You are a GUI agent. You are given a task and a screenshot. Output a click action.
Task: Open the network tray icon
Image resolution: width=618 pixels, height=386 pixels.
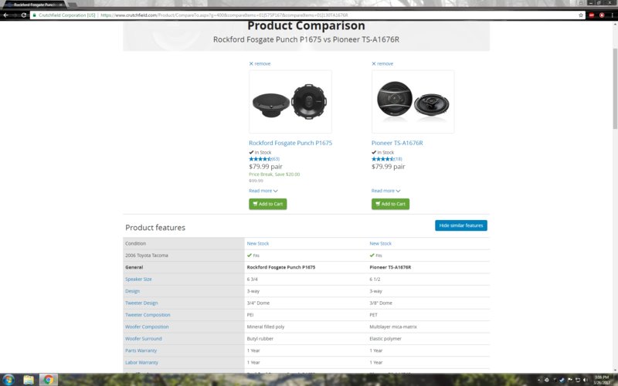pos(578,380)
